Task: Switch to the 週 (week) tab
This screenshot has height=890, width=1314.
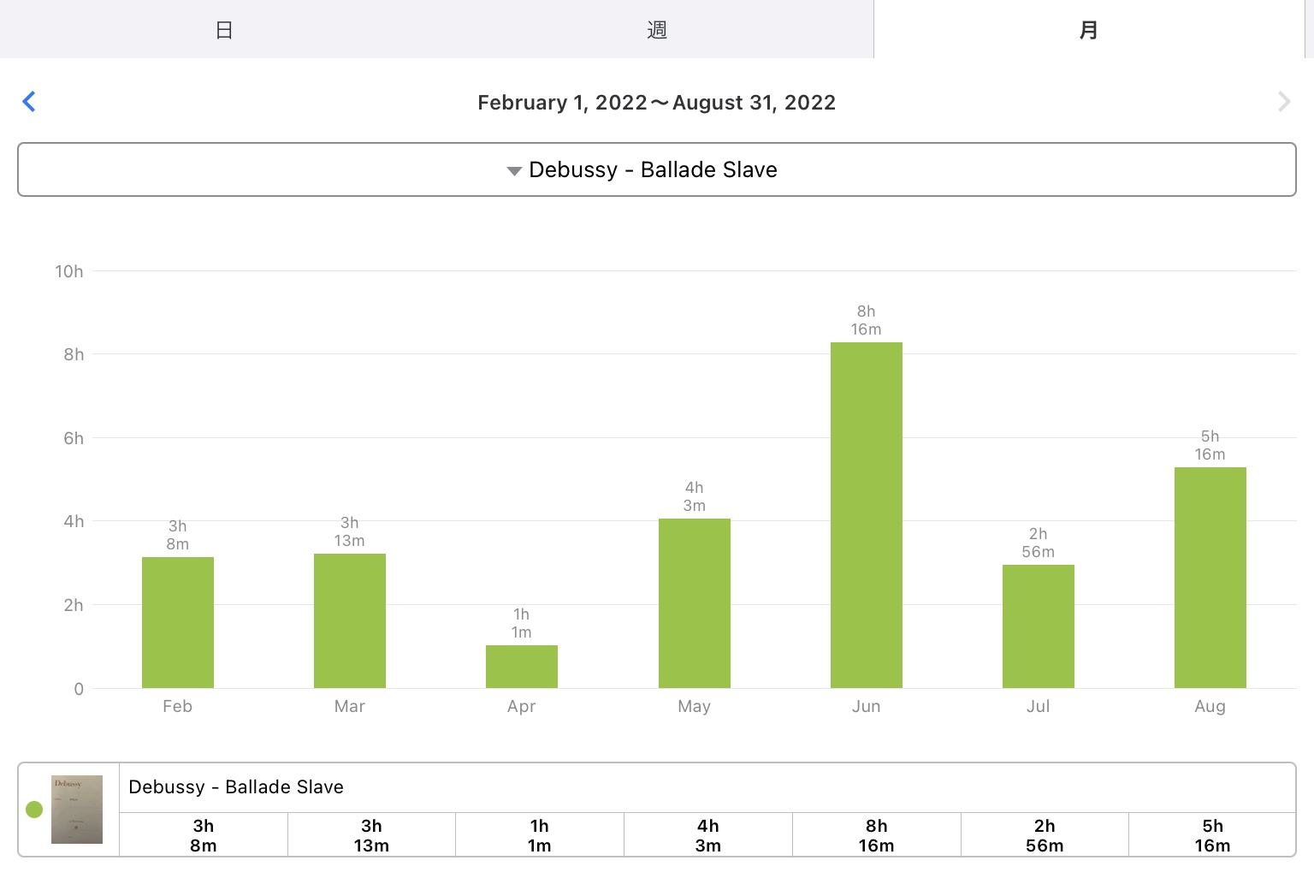Action: (656, 30)
